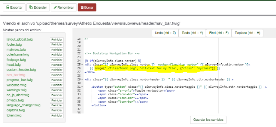Open mainrow.twig file

(x=16, y=50)
